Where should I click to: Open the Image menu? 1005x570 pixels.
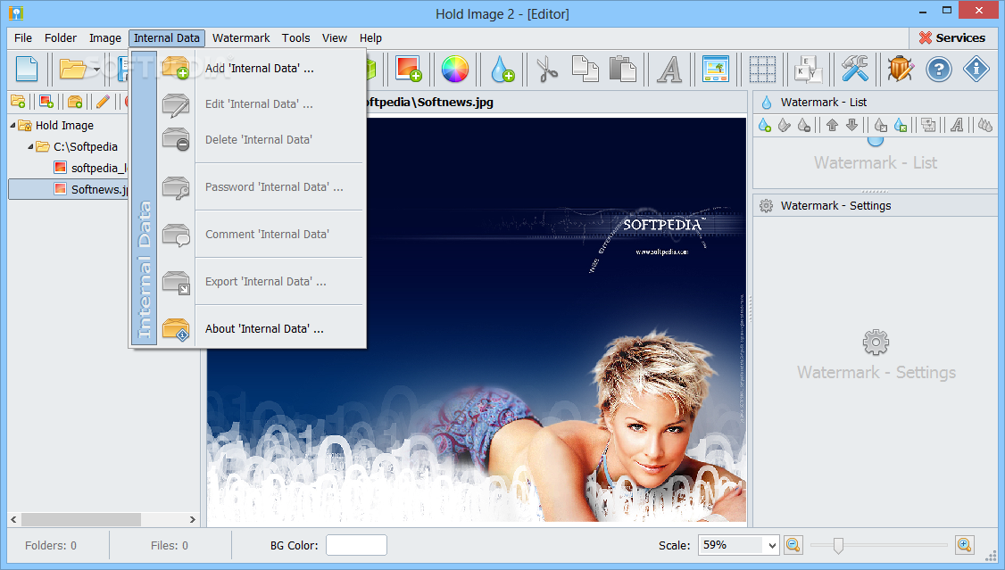[x=105, y=37]
